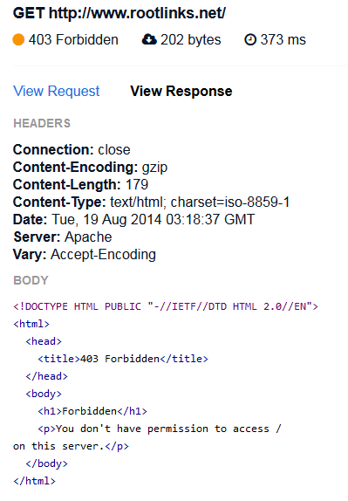Click the DOCTYPE line in body
Screen dimensions: 348x501
pyautogui.click(x=166, y=306)
